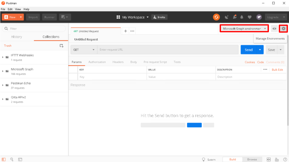Viewport: 289px width, 162px height.
Task: Open the View menu
Action: click(x=18, y=9)
